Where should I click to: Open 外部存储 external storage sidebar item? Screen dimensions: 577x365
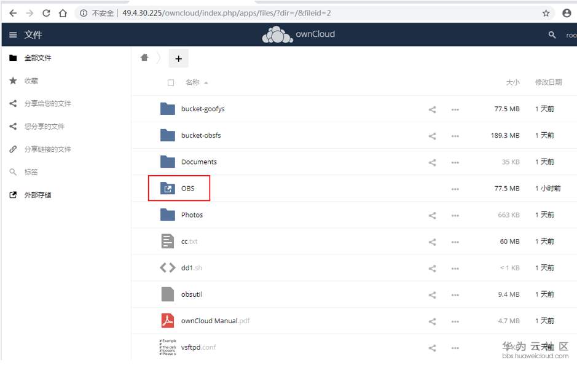[37, 195]
